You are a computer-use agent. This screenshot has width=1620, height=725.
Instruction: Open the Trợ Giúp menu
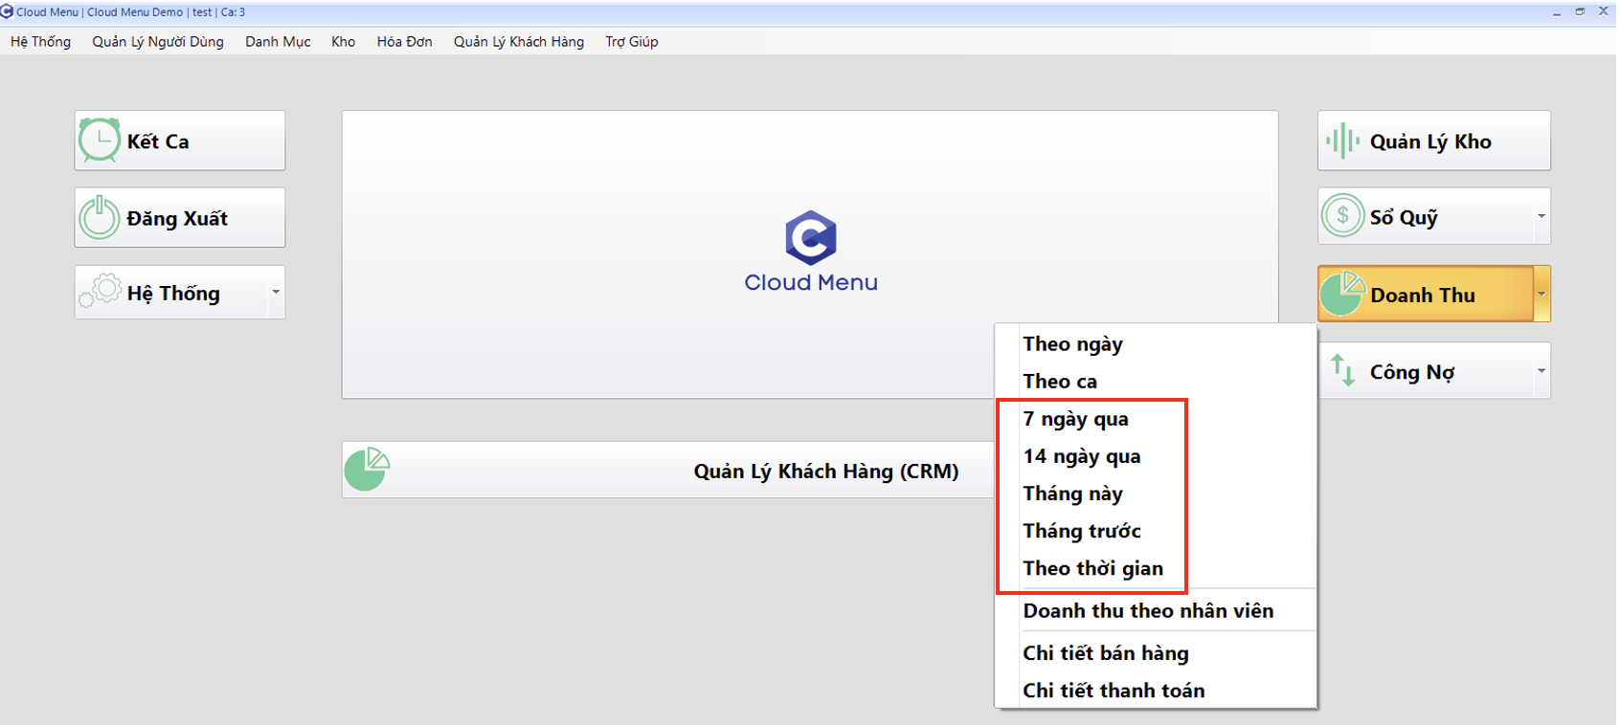point(632,41)
